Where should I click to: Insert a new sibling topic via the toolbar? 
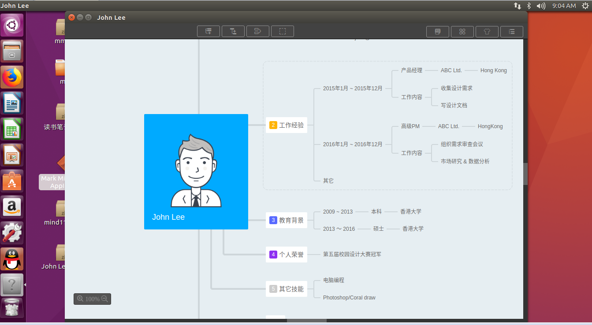click(208, 31)
